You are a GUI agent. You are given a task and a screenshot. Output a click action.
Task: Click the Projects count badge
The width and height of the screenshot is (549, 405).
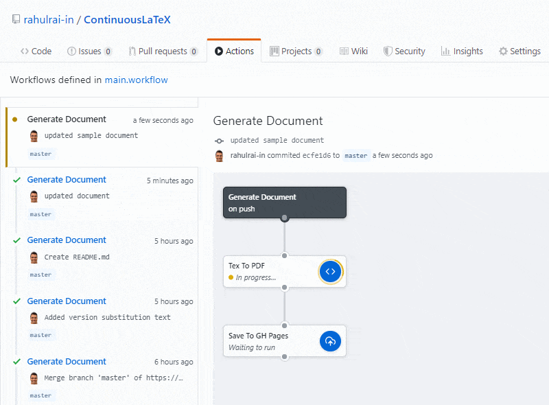point(318,51)
